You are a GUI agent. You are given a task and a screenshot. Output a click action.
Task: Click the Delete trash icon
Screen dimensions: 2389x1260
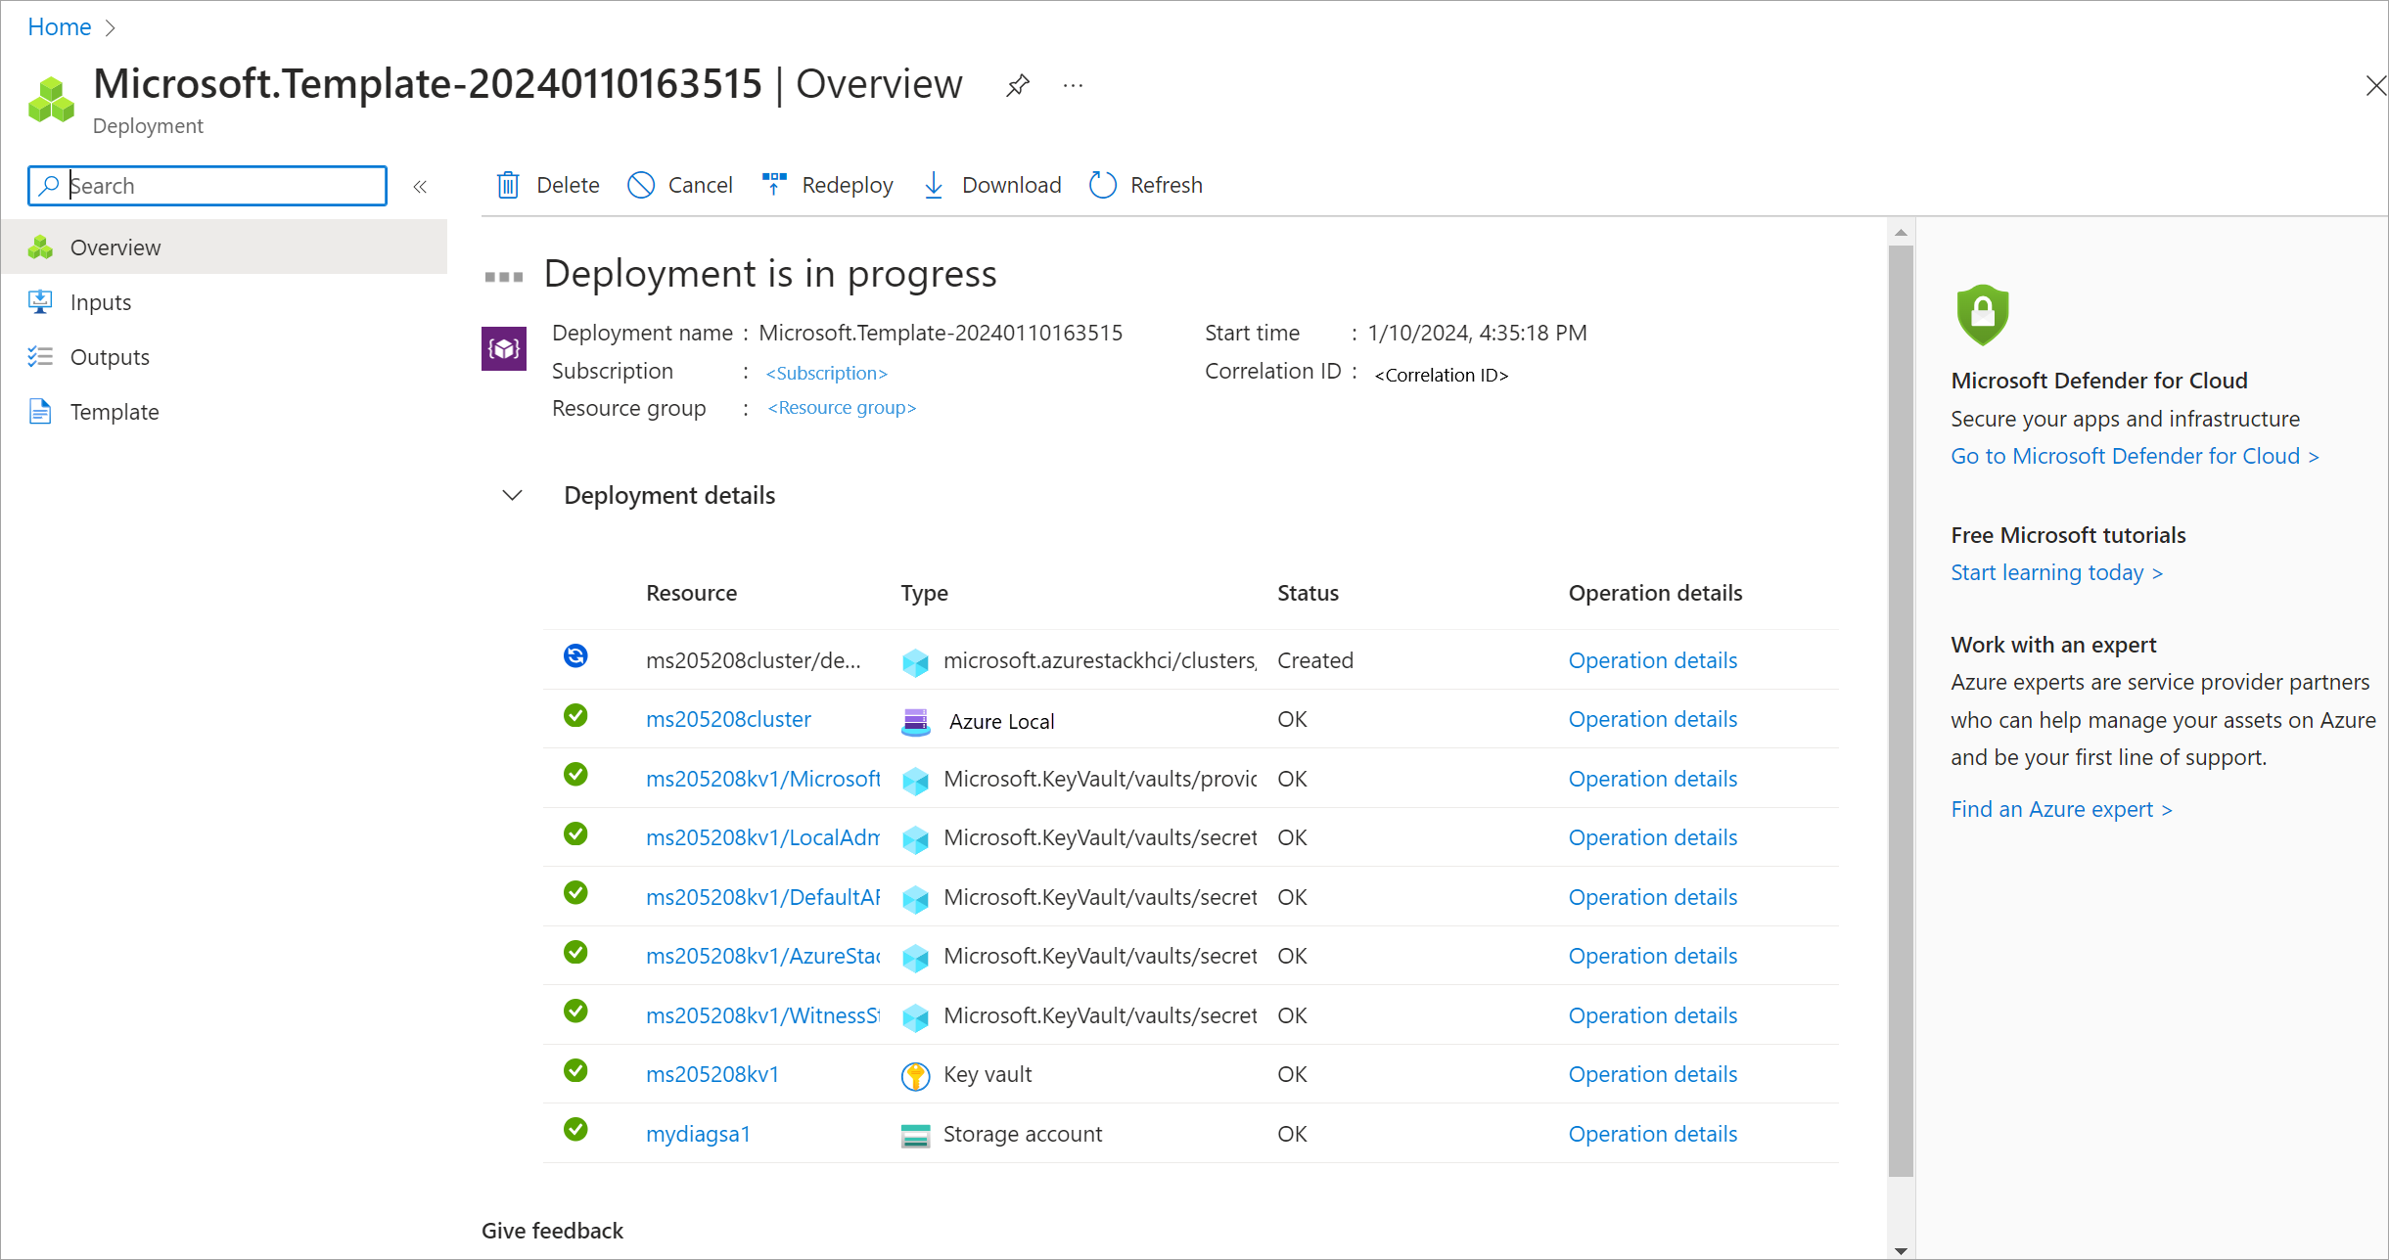[508, 185]
